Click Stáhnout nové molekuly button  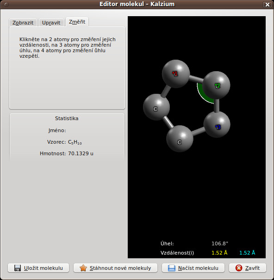(115, 268)
